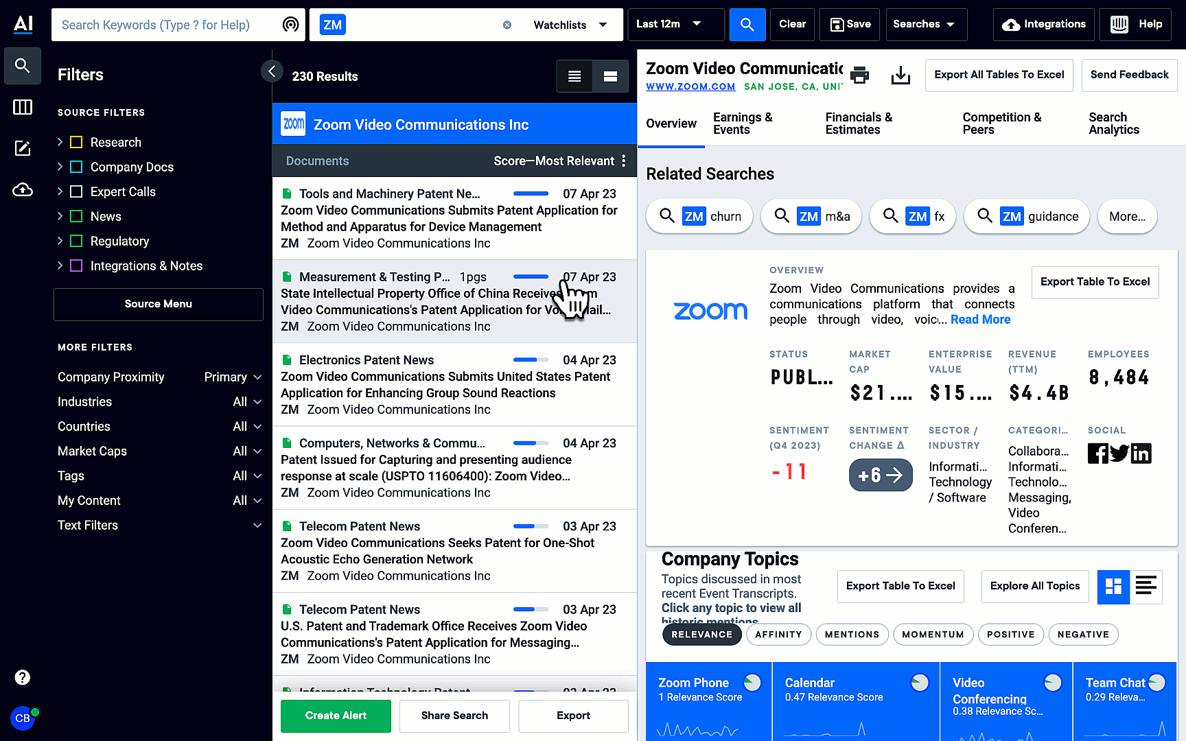Open the cloud upload sidebar icon
1186x741 pixels.
(x=23, y=189)
